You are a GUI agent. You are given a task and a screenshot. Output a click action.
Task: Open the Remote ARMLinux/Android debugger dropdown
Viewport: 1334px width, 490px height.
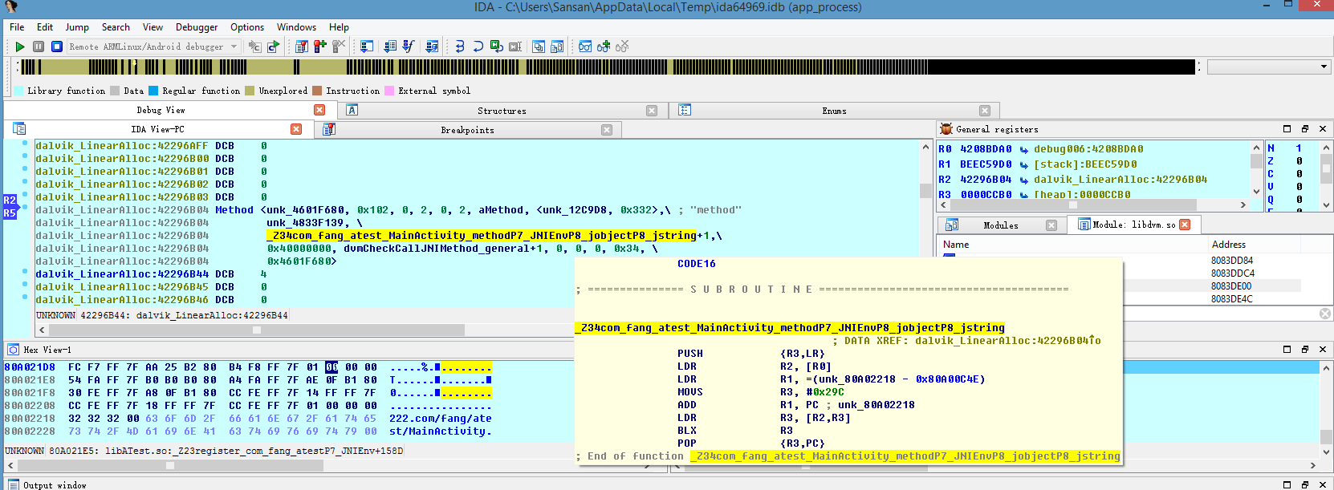pyautogui.click(x=234, y=47)
